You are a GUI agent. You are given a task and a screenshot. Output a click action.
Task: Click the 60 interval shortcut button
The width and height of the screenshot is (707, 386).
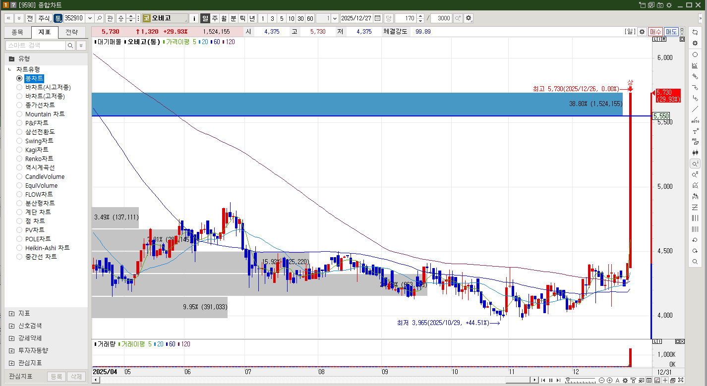pyautogui.click(x=310, y=18)
